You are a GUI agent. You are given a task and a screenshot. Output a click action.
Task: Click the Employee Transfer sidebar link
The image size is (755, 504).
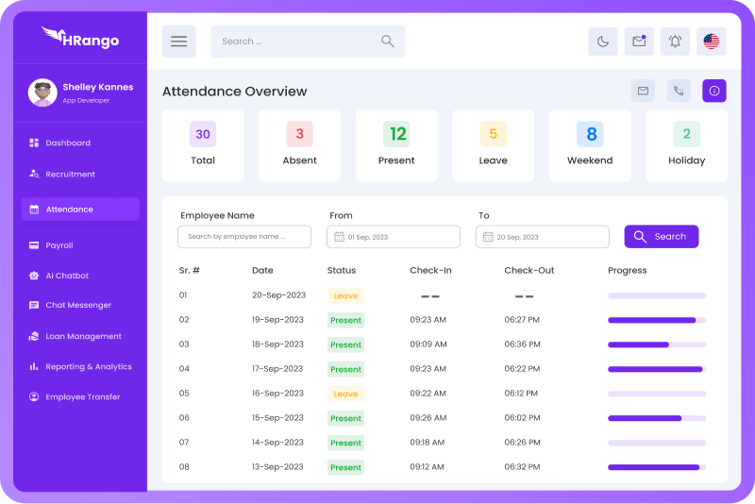(82, 397)
